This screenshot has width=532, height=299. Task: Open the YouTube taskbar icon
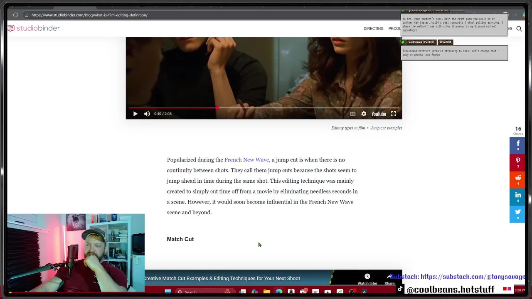coord(328,292)
